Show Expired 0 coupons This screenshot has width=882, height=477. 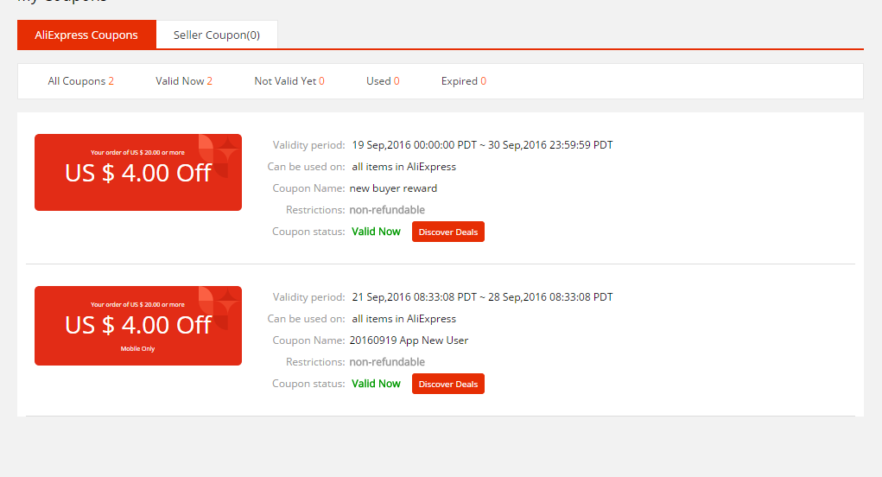click(x=464, y=81)
